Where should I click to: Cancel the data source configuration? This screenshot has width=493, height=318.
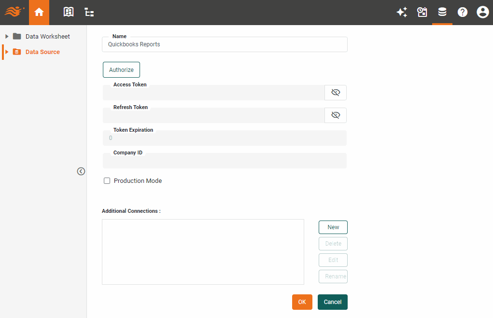[x=332, y=302]
